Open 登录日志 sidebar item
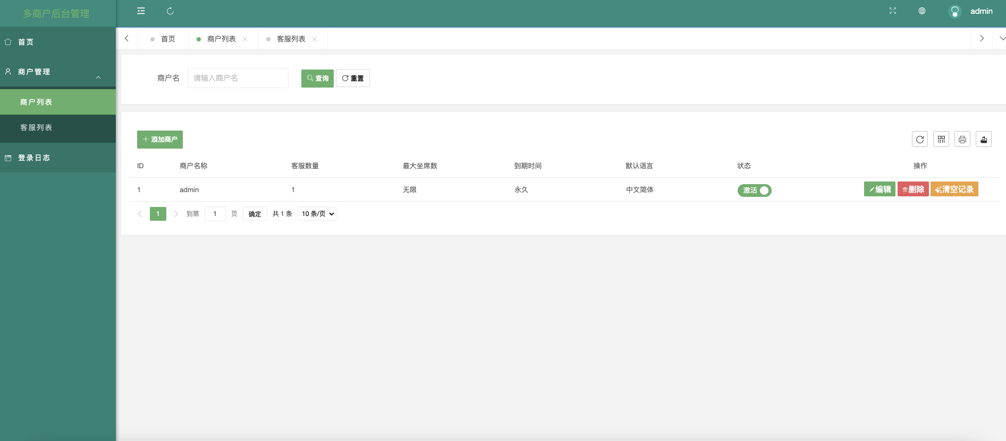Viewport: 1006px width, 441px height. click(x=58, y=158)
